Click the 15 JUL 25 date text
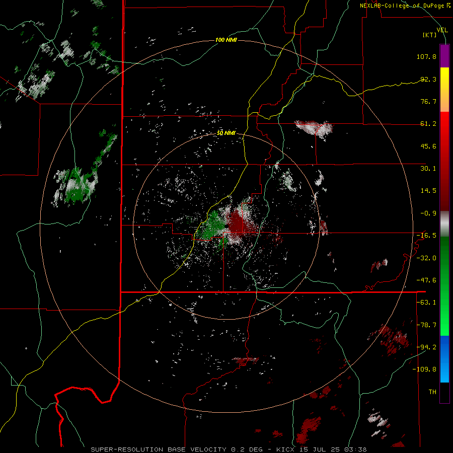Image resolution: width=453 pixels, height=453 pixels. 319,449
